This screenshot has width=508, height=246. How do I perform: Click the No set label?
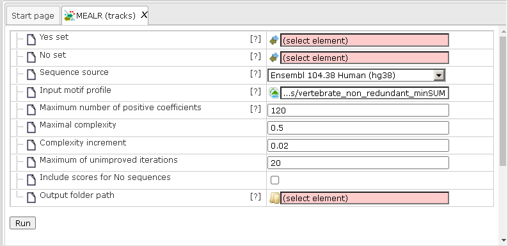(x=53, y=55)
